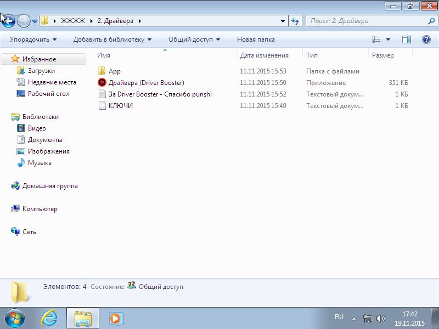Open Рабочий стол in navigation pane

pyautogui.click(x=49, y=93)
